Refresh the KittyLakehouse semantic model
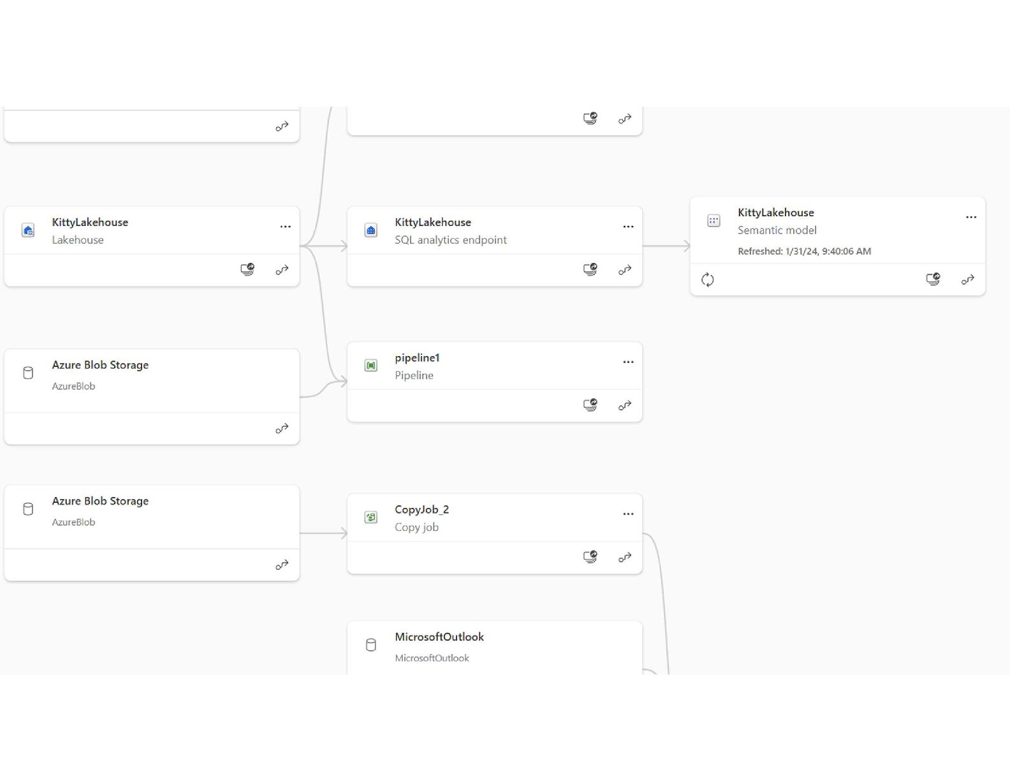The image size is (1010, 781). 708,279
